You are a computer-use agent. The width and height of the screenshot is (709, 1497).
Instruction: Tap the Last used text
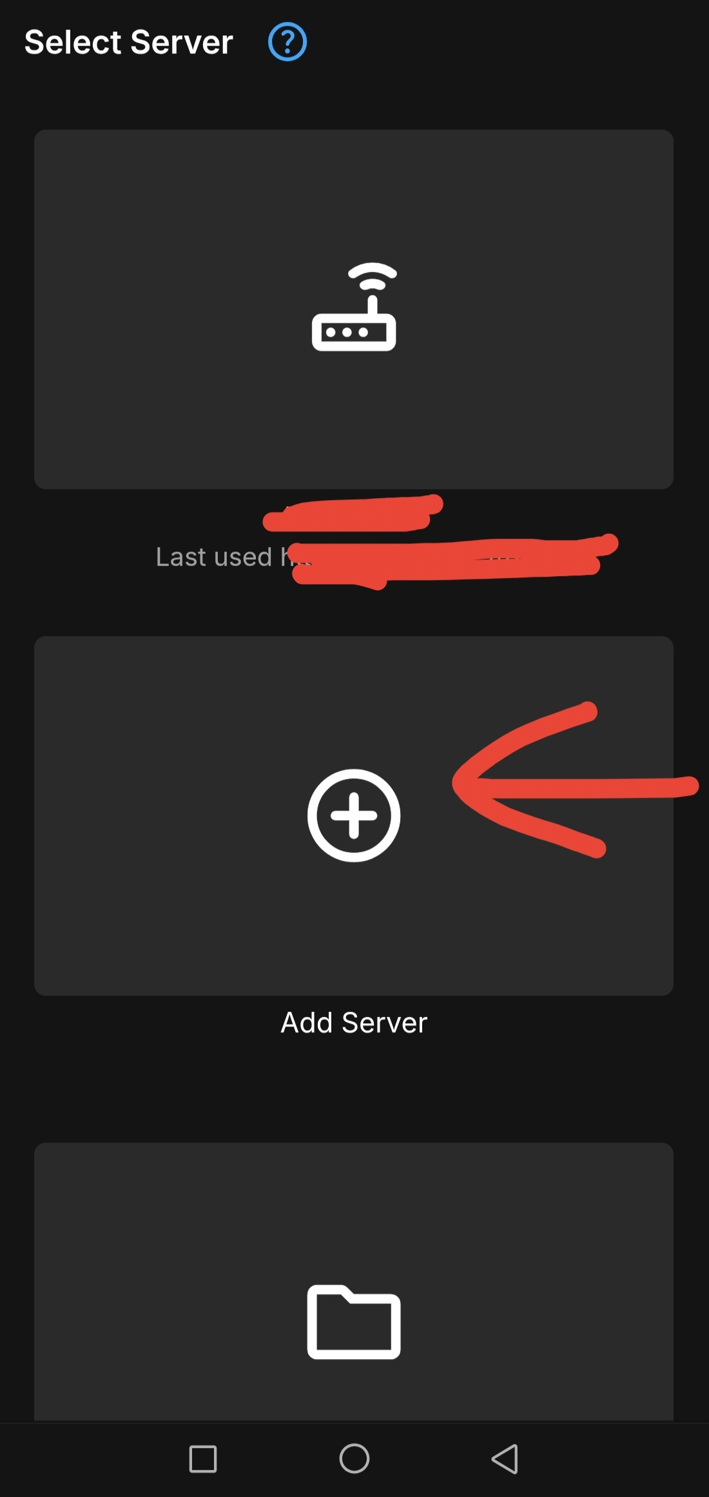(214, 557)
